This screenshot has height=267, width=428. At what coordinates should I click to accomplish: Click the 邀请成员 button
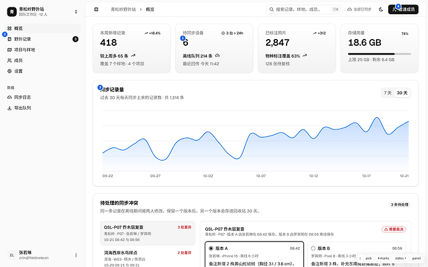(x=403, y=9)
